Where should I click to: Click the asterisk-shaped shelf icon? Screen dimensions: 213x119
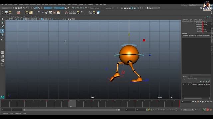[43, 13]
